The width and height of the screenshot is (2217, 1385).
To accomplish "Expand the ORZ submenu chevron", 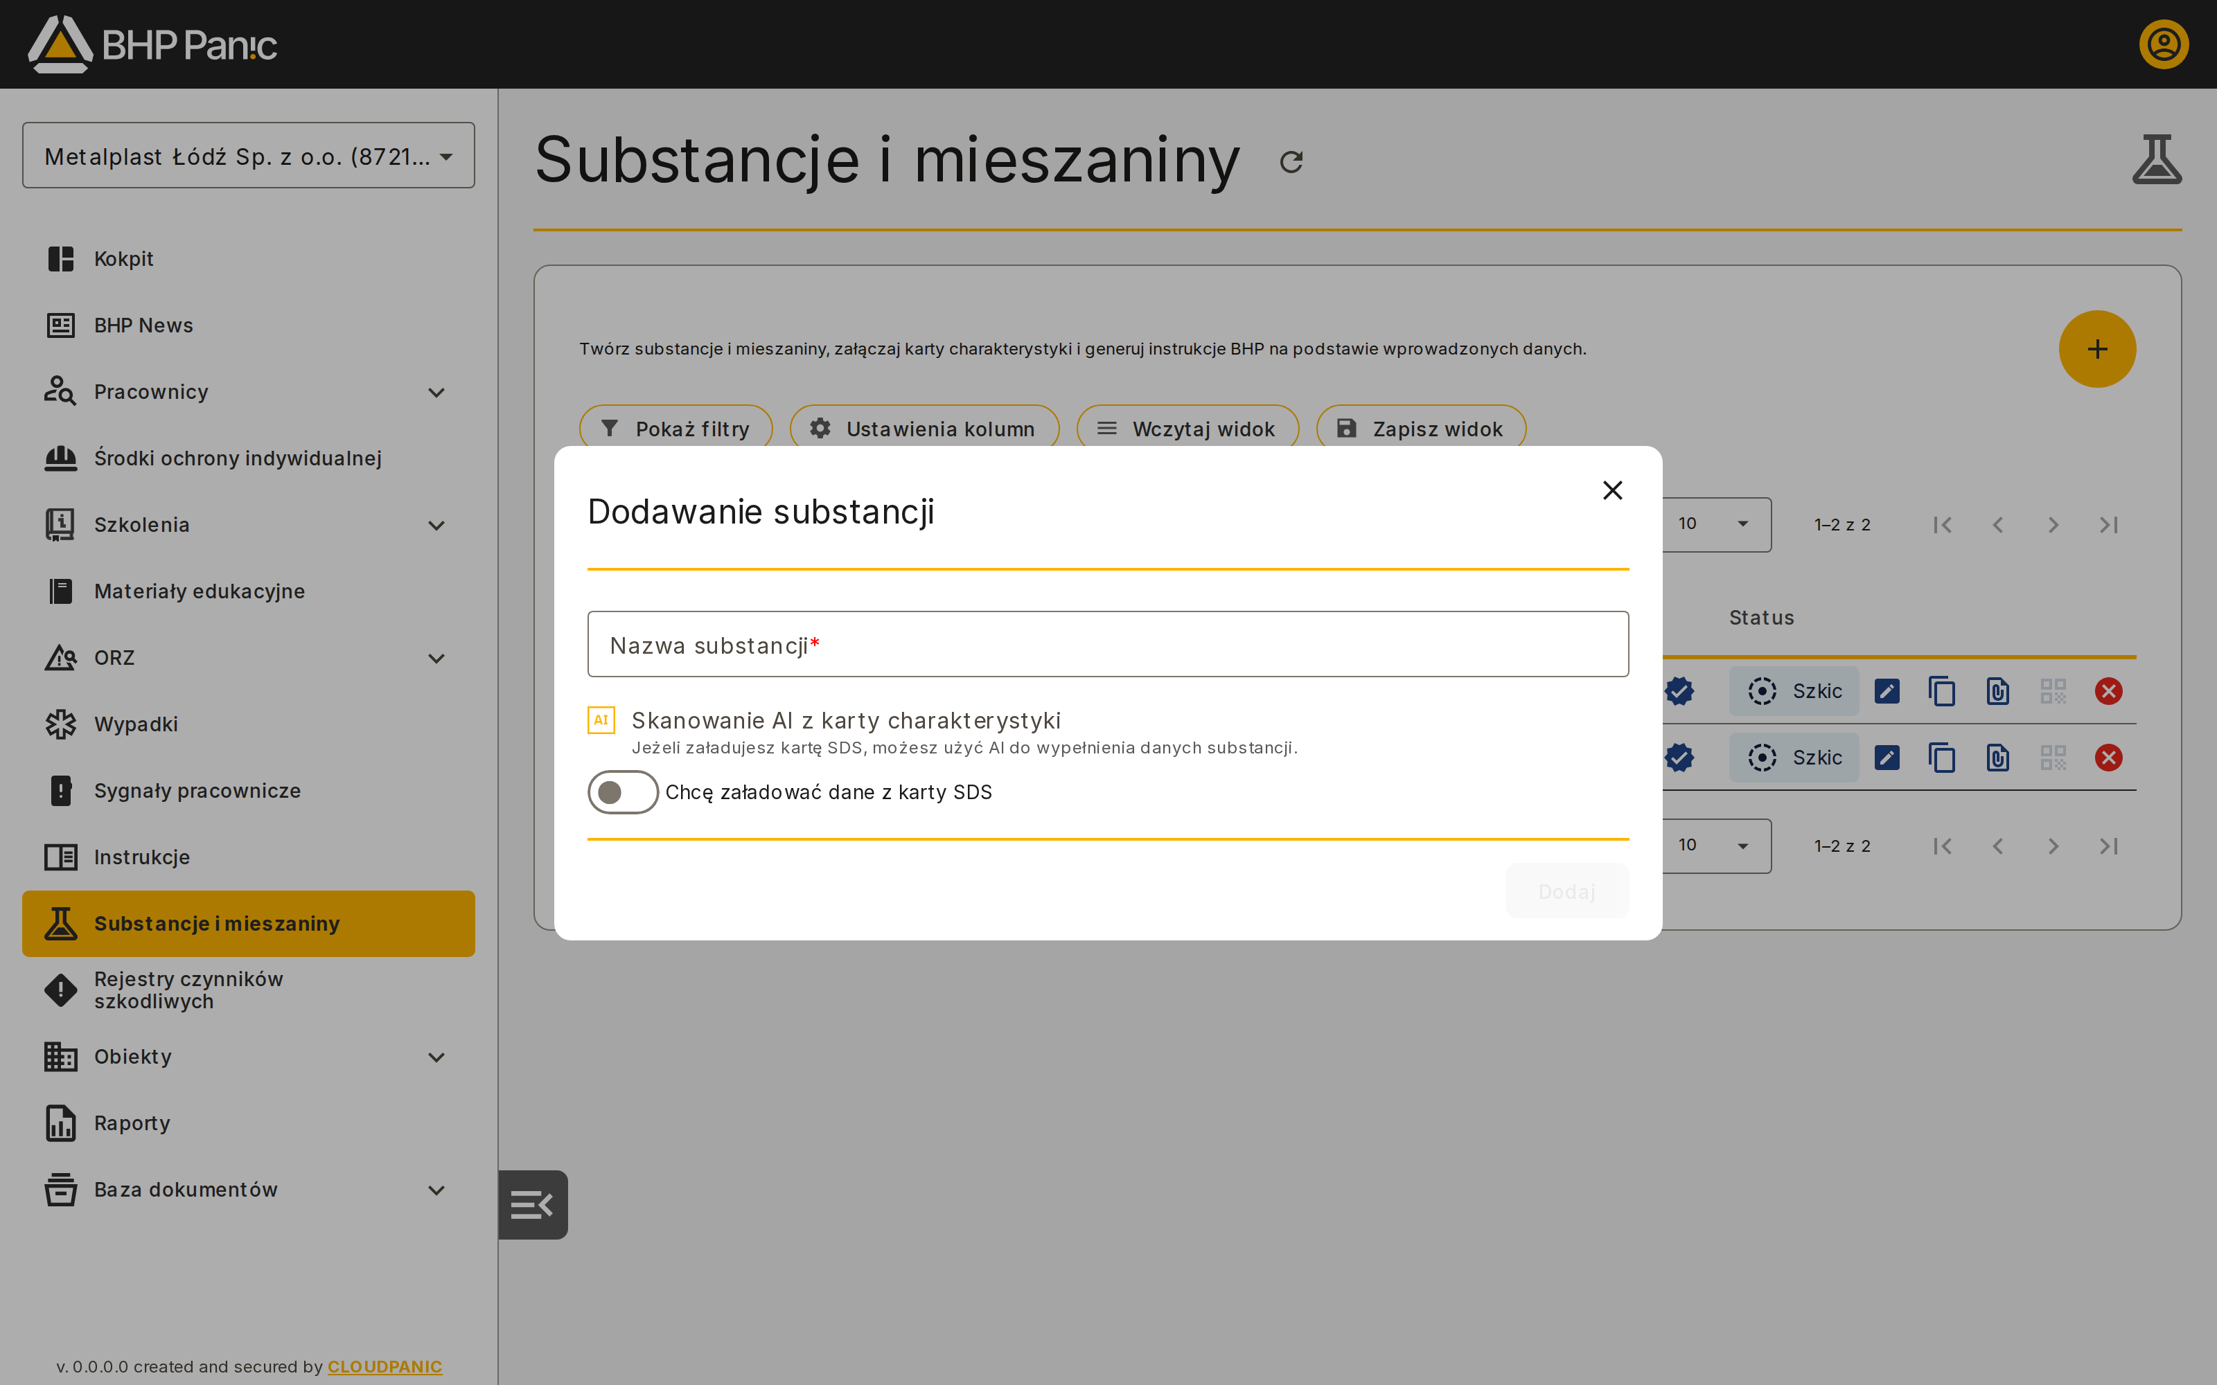I will pyautogui.click(x=436, y=658).
